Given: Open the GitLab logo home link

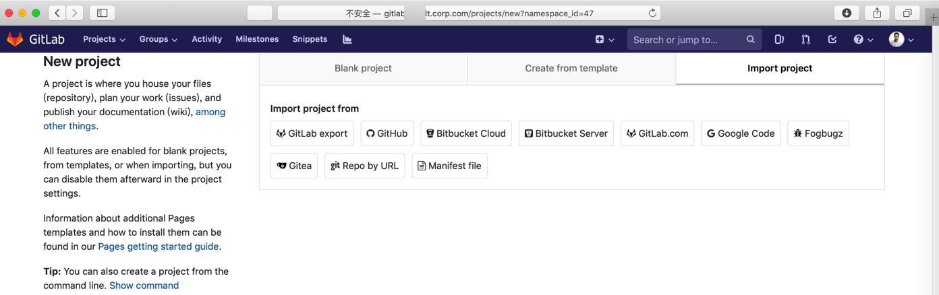Looking at the screenshot, I should [36, 39].
